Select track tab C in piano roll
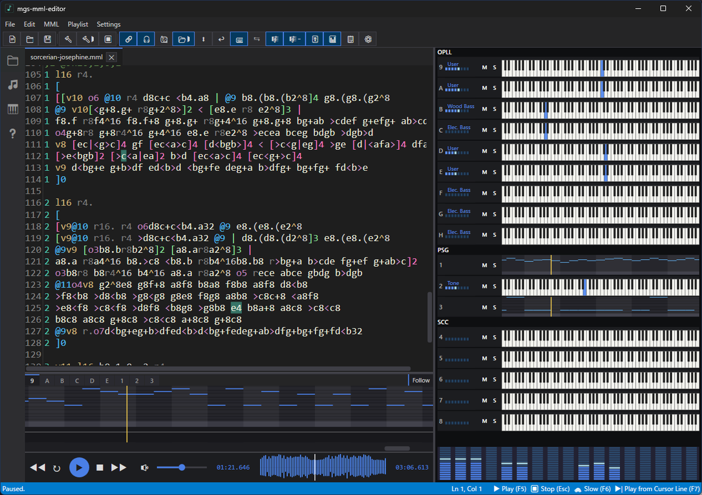Screen dimensions: 702x495 (x=77, y=380)
